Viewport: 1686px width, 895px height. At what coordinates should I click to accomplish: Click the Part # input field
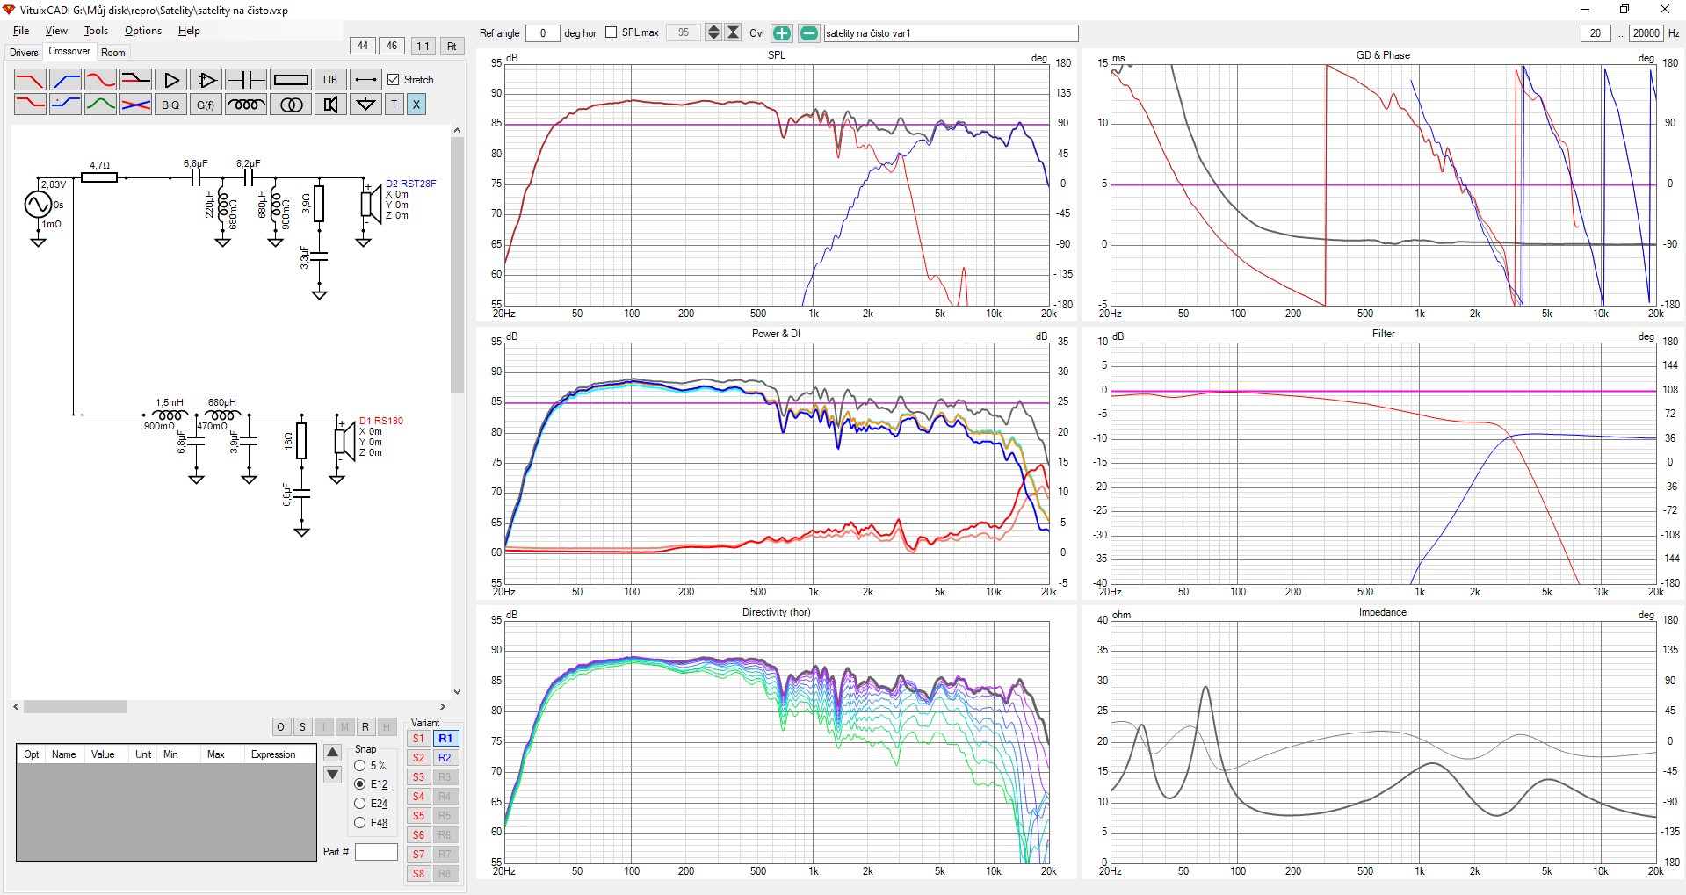376,852
